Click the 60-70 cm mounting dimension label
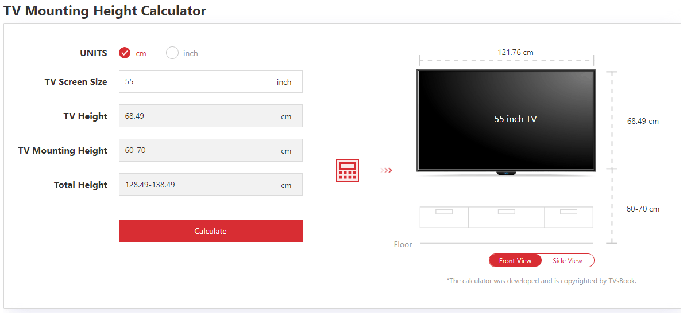Screen dimensions: 687x313 (x=643, y=209)
